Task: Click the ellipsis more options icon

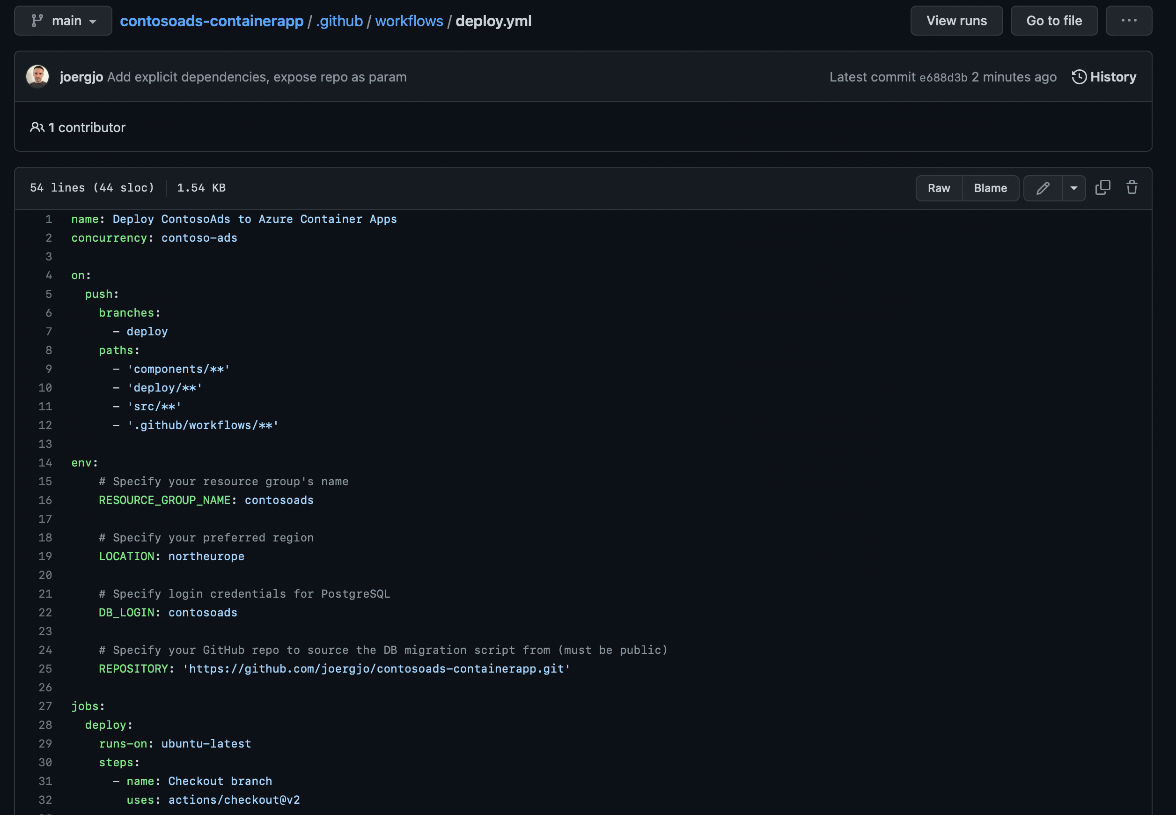Action: (x=1129, y=20)
